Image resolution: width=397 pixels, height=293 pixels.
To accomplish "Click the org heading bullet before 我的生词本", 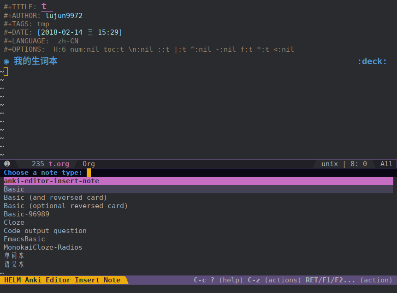I will click(5, 60).
